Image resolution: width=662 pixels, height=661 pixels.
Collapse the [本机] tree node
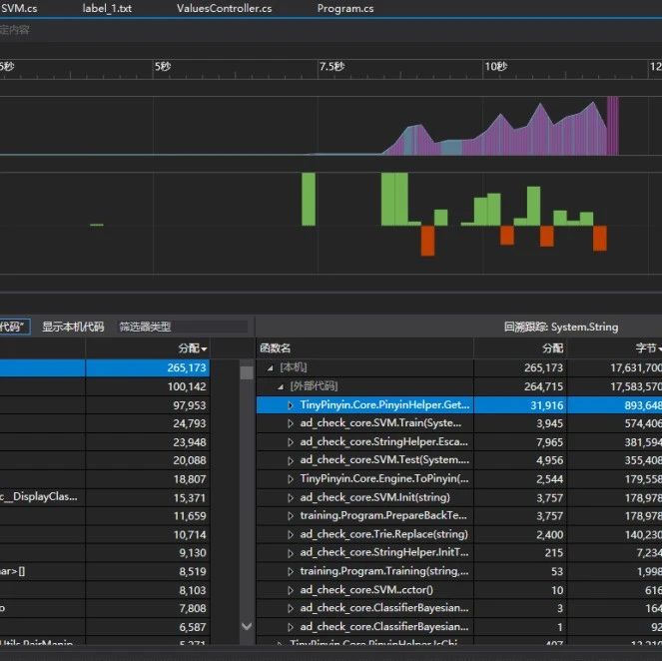tap(271, 368)
